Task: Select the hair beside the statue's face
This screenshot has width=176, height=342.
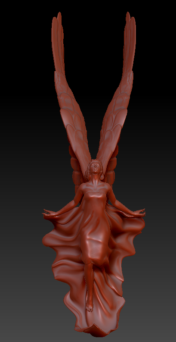Action: coord(89,171)
